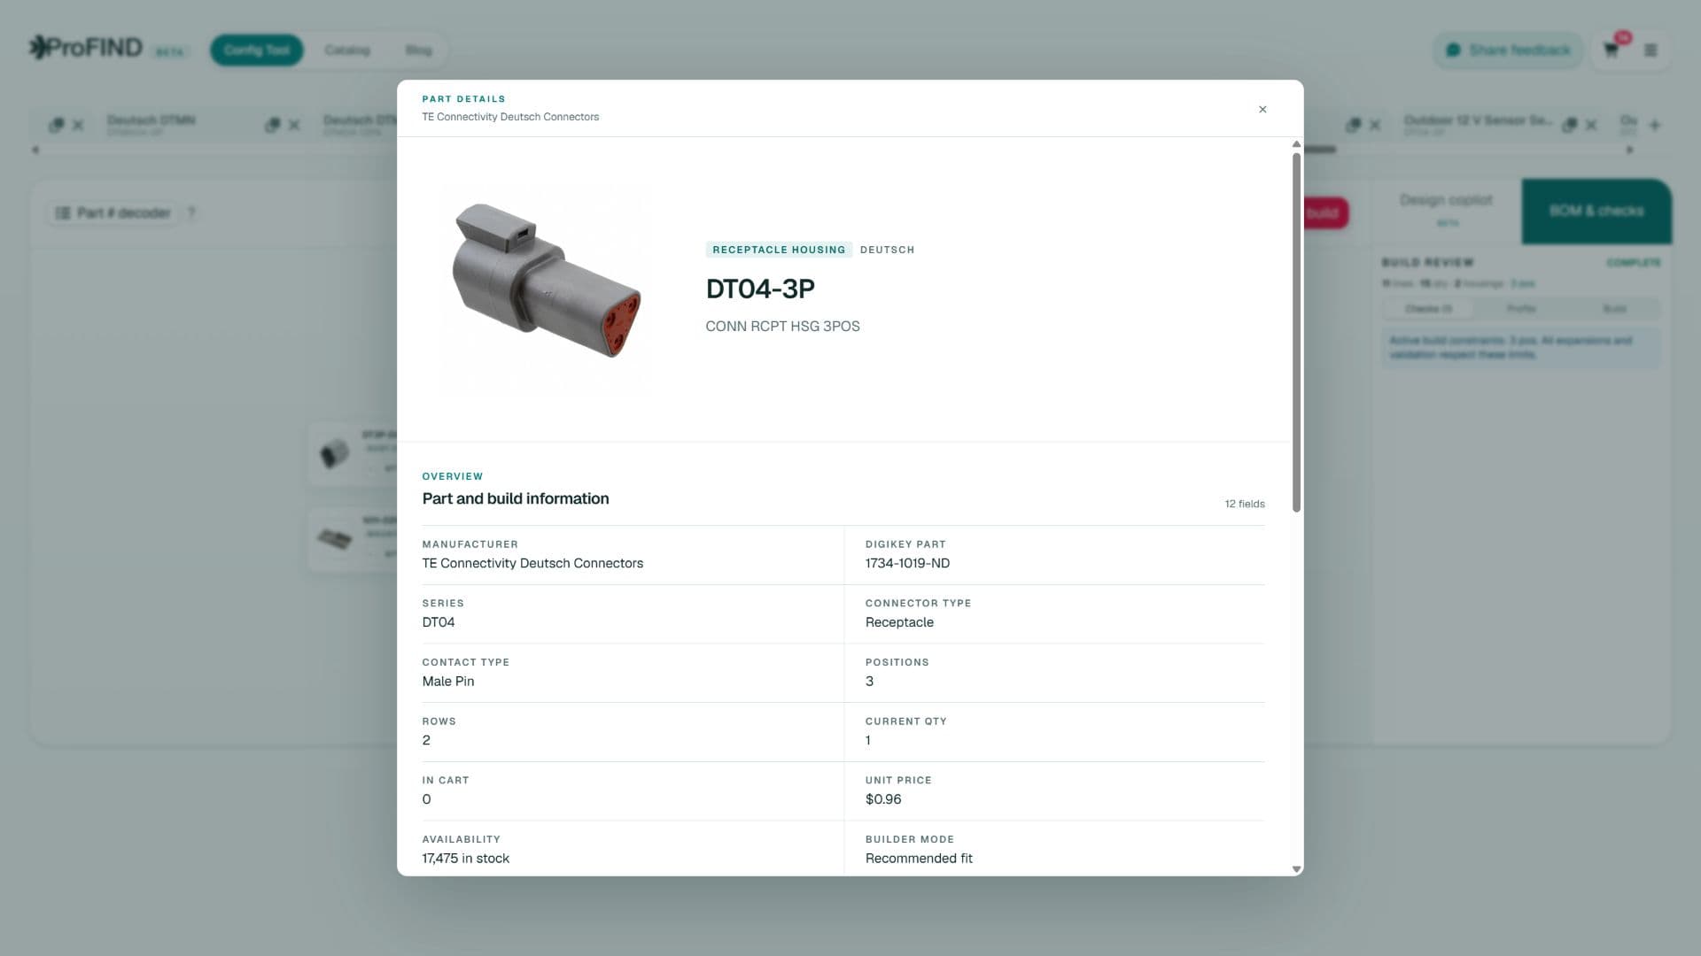This screenshot has width=1701, height=956.
Task: Click the 12 fields counter
Action: tap(1245, 504)
